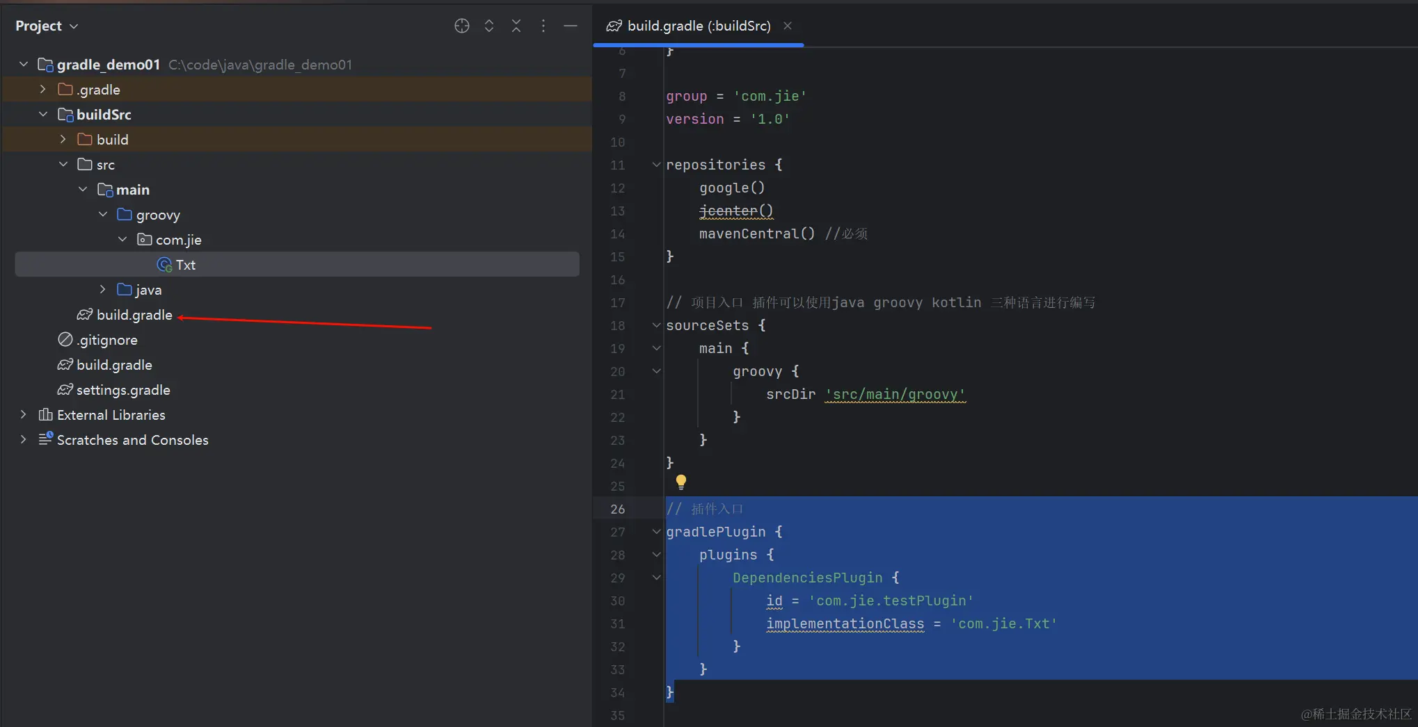Click the version '1.0' string
This screenshot has height=727, width=1418.
(x=770, y=119)
